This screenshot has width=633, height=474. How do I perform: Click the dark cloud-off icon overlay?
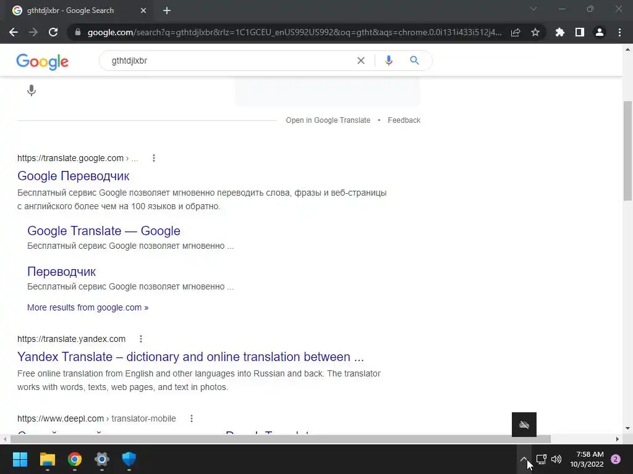coord(524,425)
